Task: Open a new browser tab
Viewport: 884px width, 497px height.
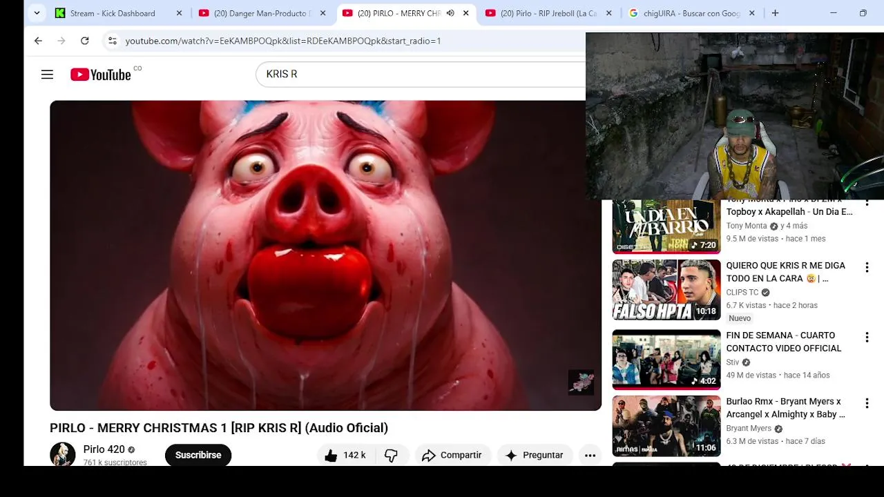Action: point(775,13)
